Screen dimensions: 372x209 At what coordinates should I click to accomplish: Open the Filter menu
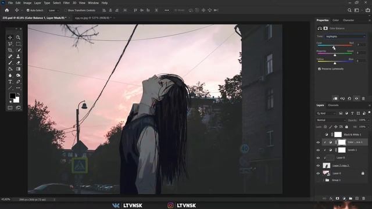[66, 3]
